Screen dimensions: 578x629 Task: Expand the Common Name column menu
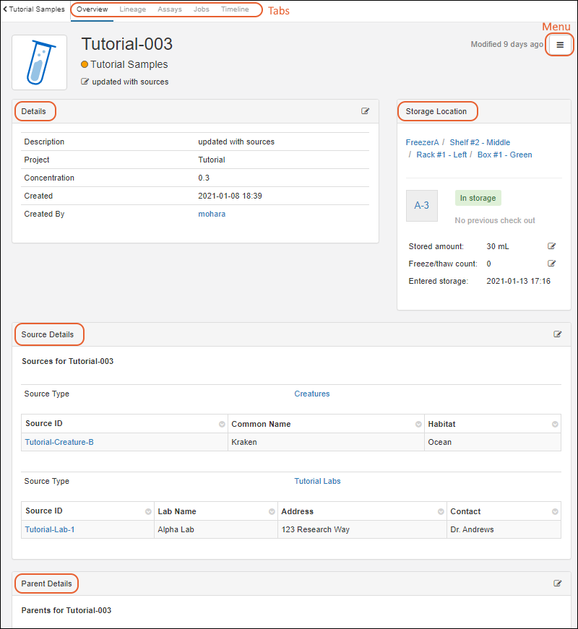coord(418,425)
